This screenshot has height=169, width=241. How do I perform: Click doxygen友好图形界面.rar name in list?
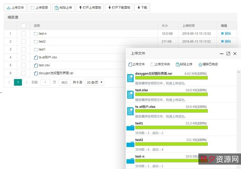pyautogui.click(x=56, y=73)
